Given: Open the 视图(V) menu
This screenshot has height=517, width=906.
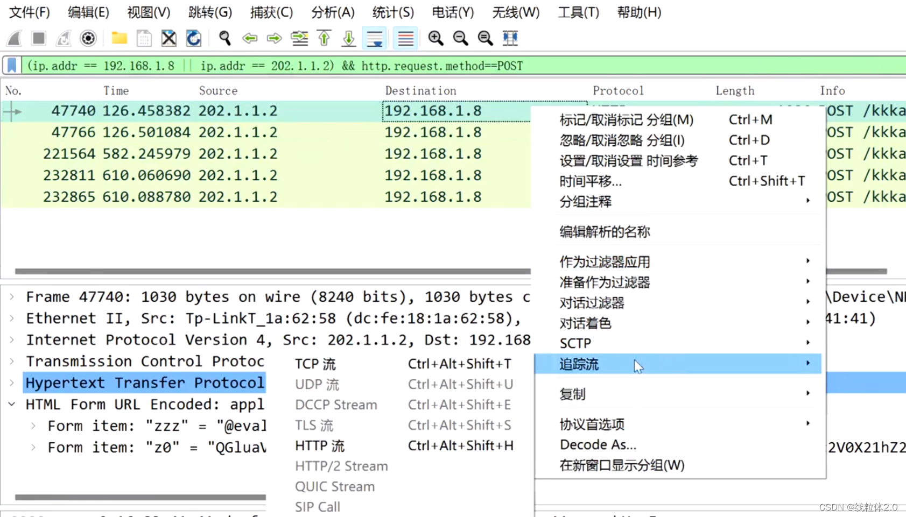Looking at the screenshot, I should click(x=149, y=12).
